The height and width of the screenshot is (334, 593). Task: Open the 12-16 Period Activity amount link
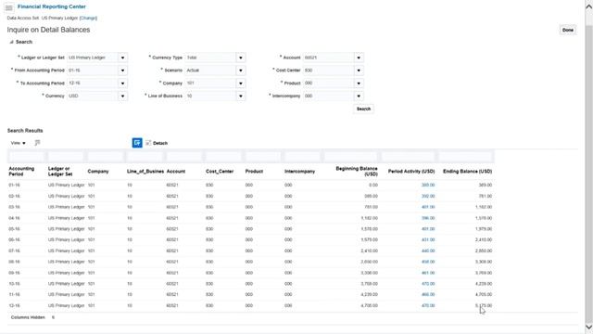coord(428,305)
